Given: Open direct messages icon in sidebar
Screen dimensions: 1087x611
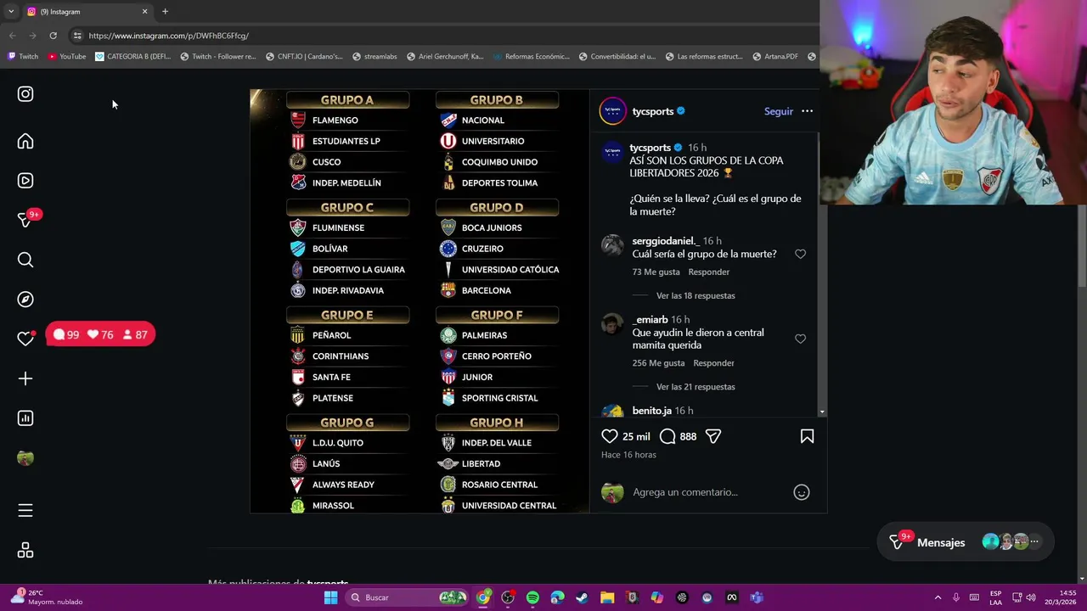Looking at the screenshot, I should 25,220.
